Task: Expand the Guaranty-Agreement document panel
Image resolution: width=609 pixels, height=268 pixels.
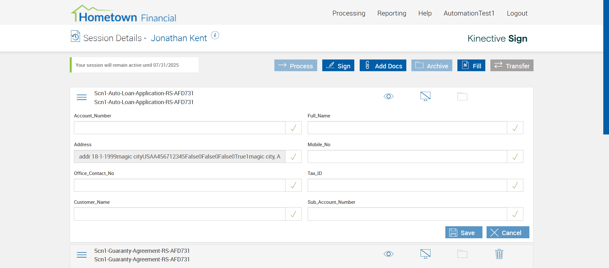Action: point(82,255)
